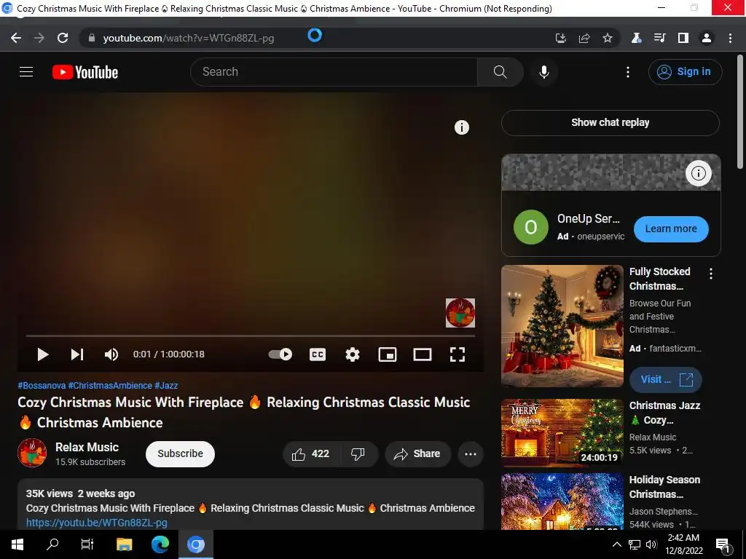Open the Windows Start menu
Image resolution: width=746 pixels, height=559 pixels.
pyautogui.click(x=17, y=544)
